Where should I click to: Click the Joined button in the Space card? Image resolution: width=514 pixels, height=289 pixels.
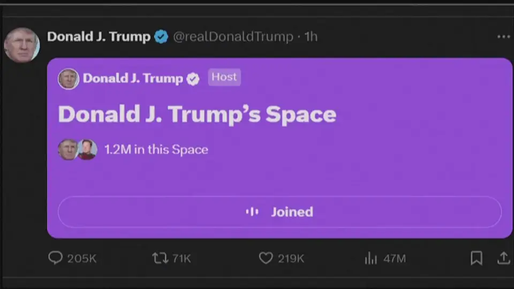click(x=279, y=212)
